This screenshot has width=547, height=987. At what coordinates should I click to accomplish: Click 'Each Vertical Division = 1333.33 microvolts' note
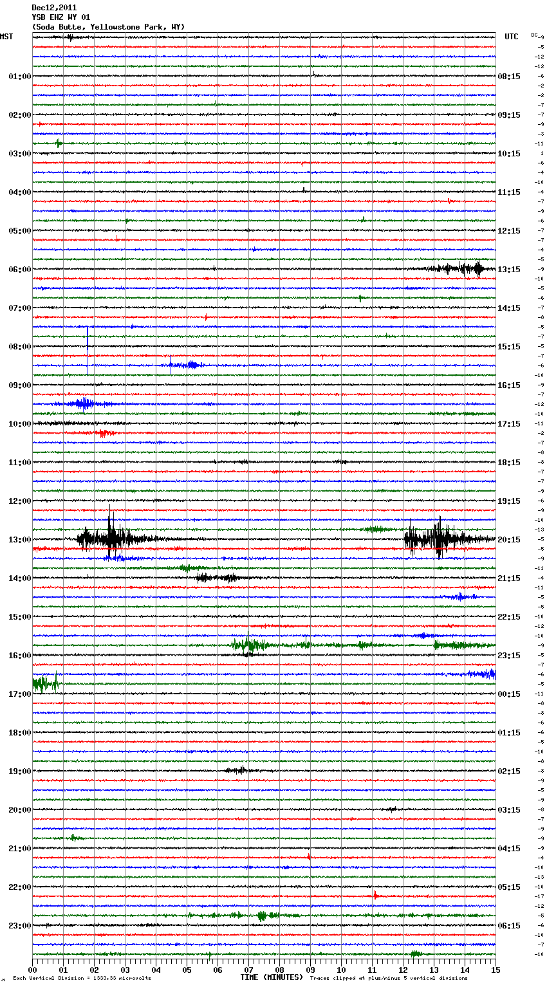coord(82,979)
